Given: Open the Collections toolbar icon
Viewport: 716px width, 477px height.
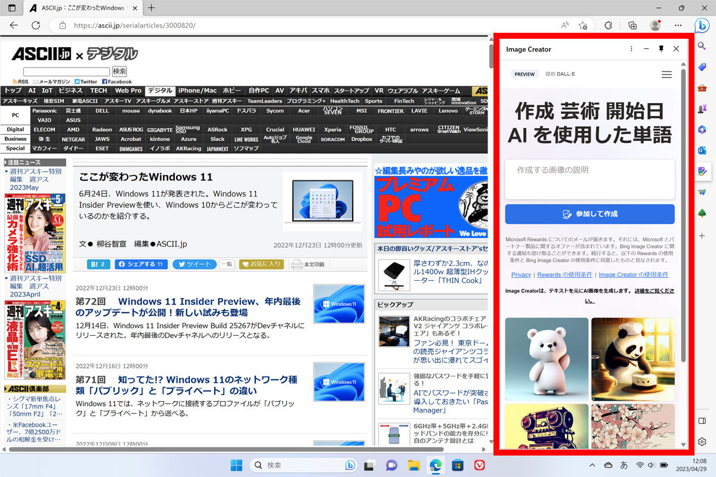Looking at the screenshot, I should (633, 26).
